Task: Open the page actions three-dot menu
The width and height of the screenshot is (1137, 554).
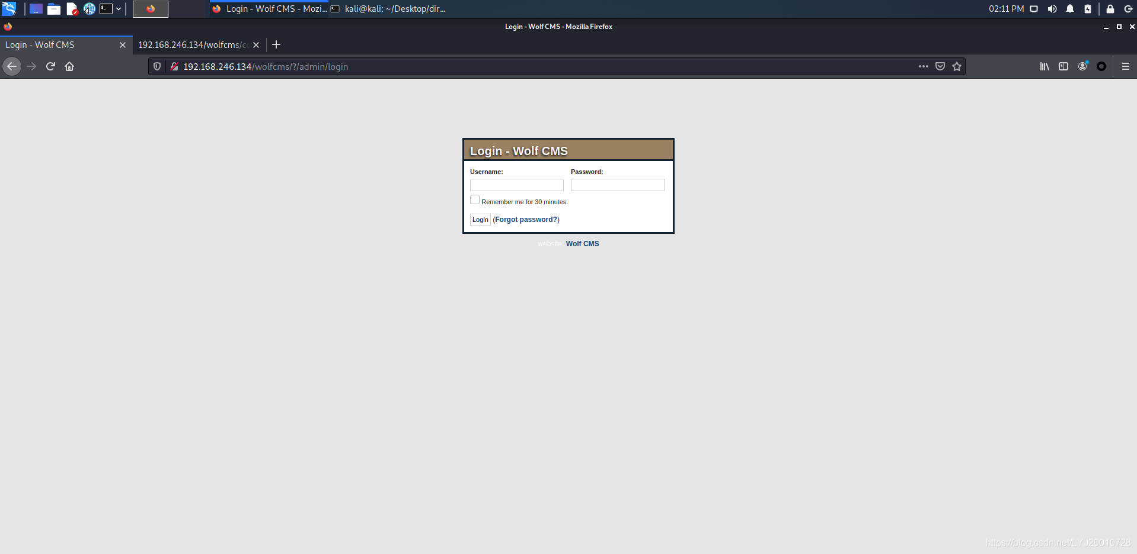Action: [x=924, y=66]
